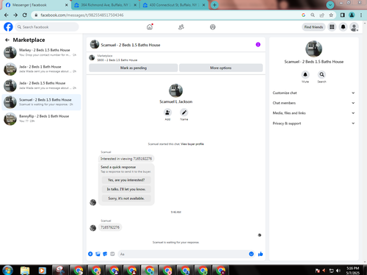
Task: Bookmark this page with the star icon
Action: click(331, 15)
